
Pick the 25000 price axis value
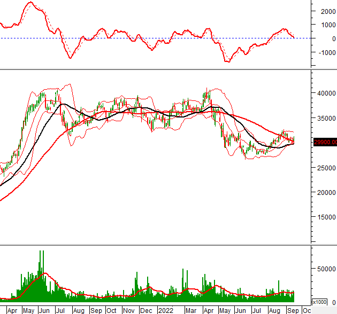click(326, 168)
